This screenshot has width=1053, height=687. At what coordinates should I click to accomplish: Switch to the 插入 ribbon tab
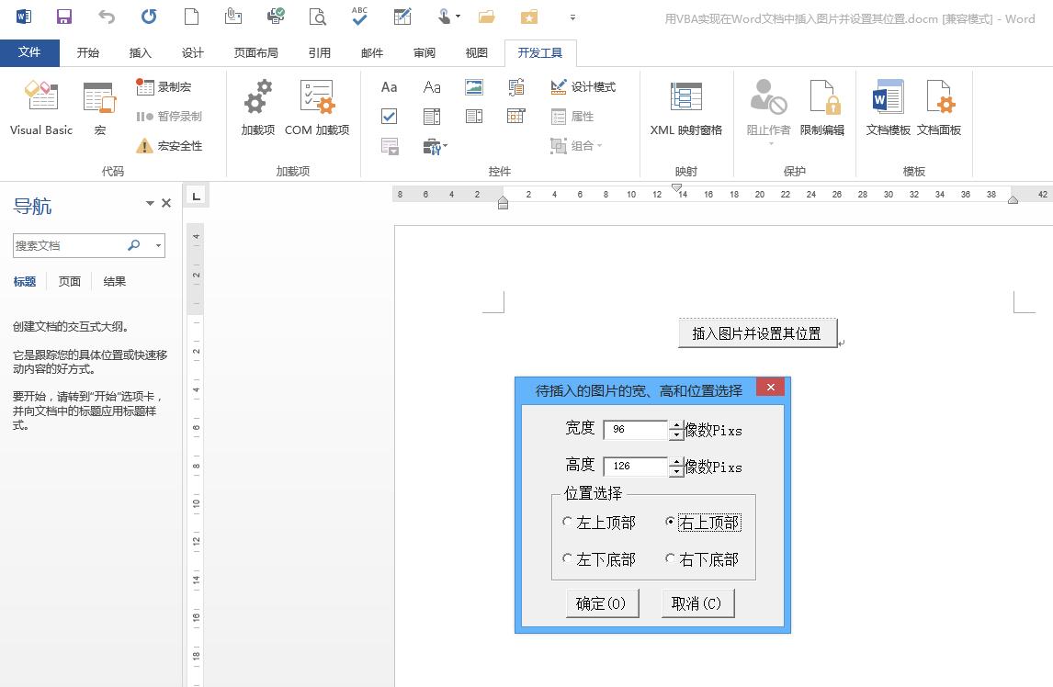140,52
